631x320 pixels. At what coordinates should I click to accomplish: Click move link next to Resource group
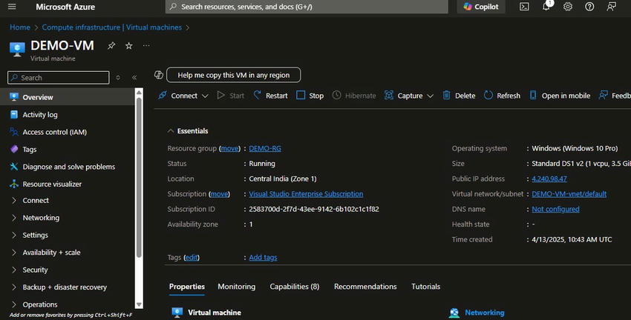[229, 148]
